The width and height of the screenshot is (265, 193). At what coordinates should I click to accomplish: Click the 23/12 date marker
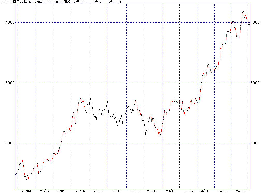[189, 191]
